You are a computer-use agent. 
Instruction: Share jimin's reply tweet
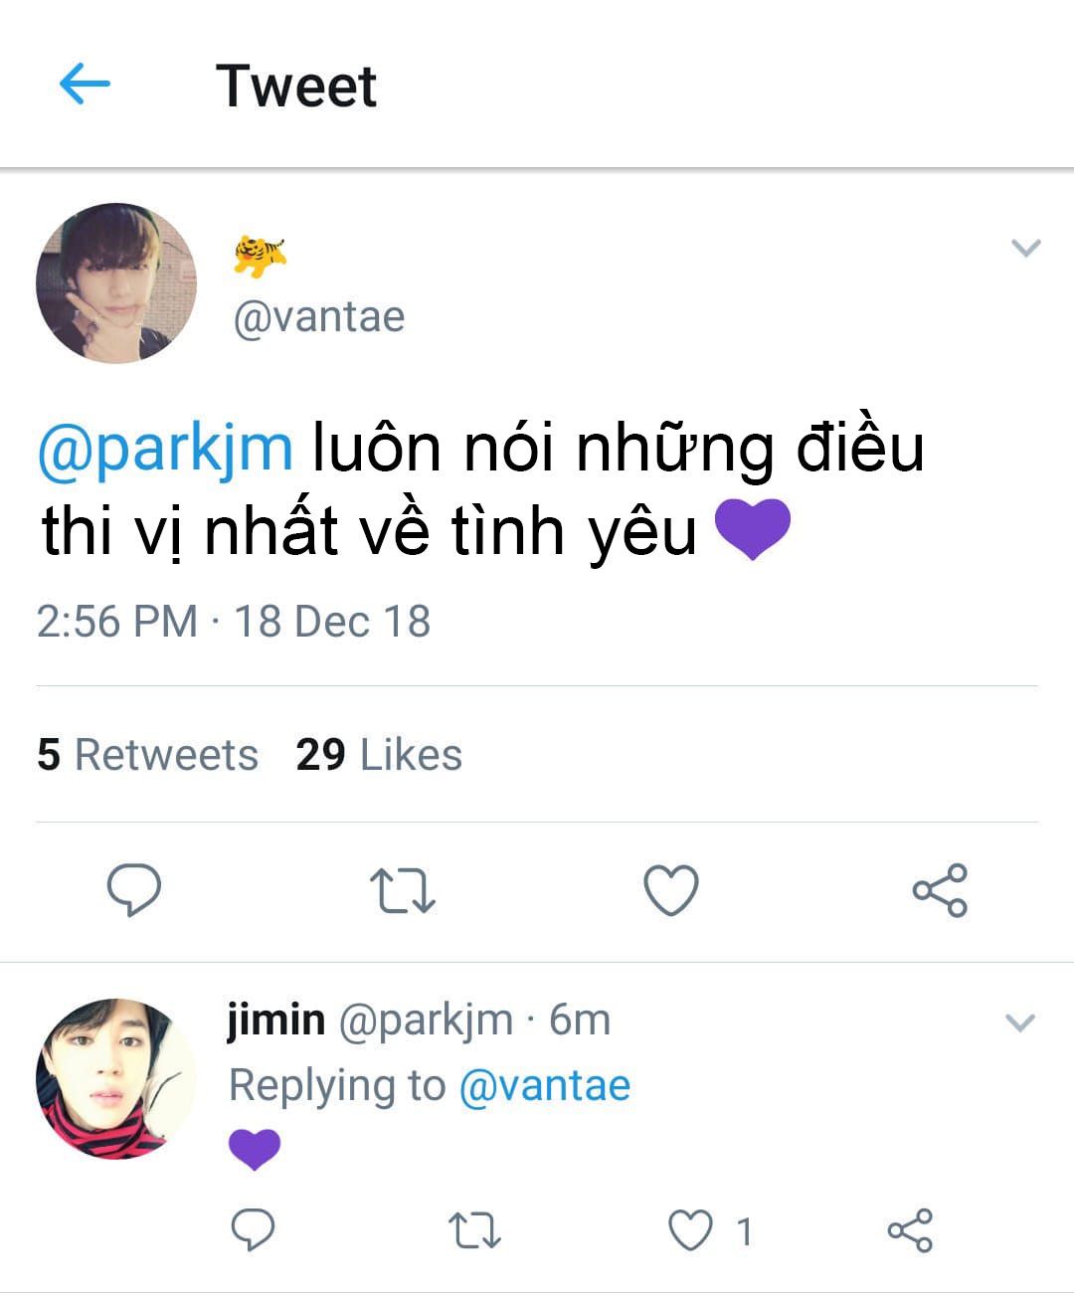click(910, 1230)
